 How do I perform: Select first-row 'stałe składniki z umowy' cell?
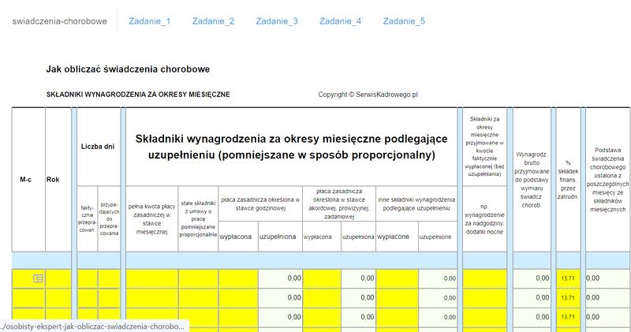(x=199, y=278)
